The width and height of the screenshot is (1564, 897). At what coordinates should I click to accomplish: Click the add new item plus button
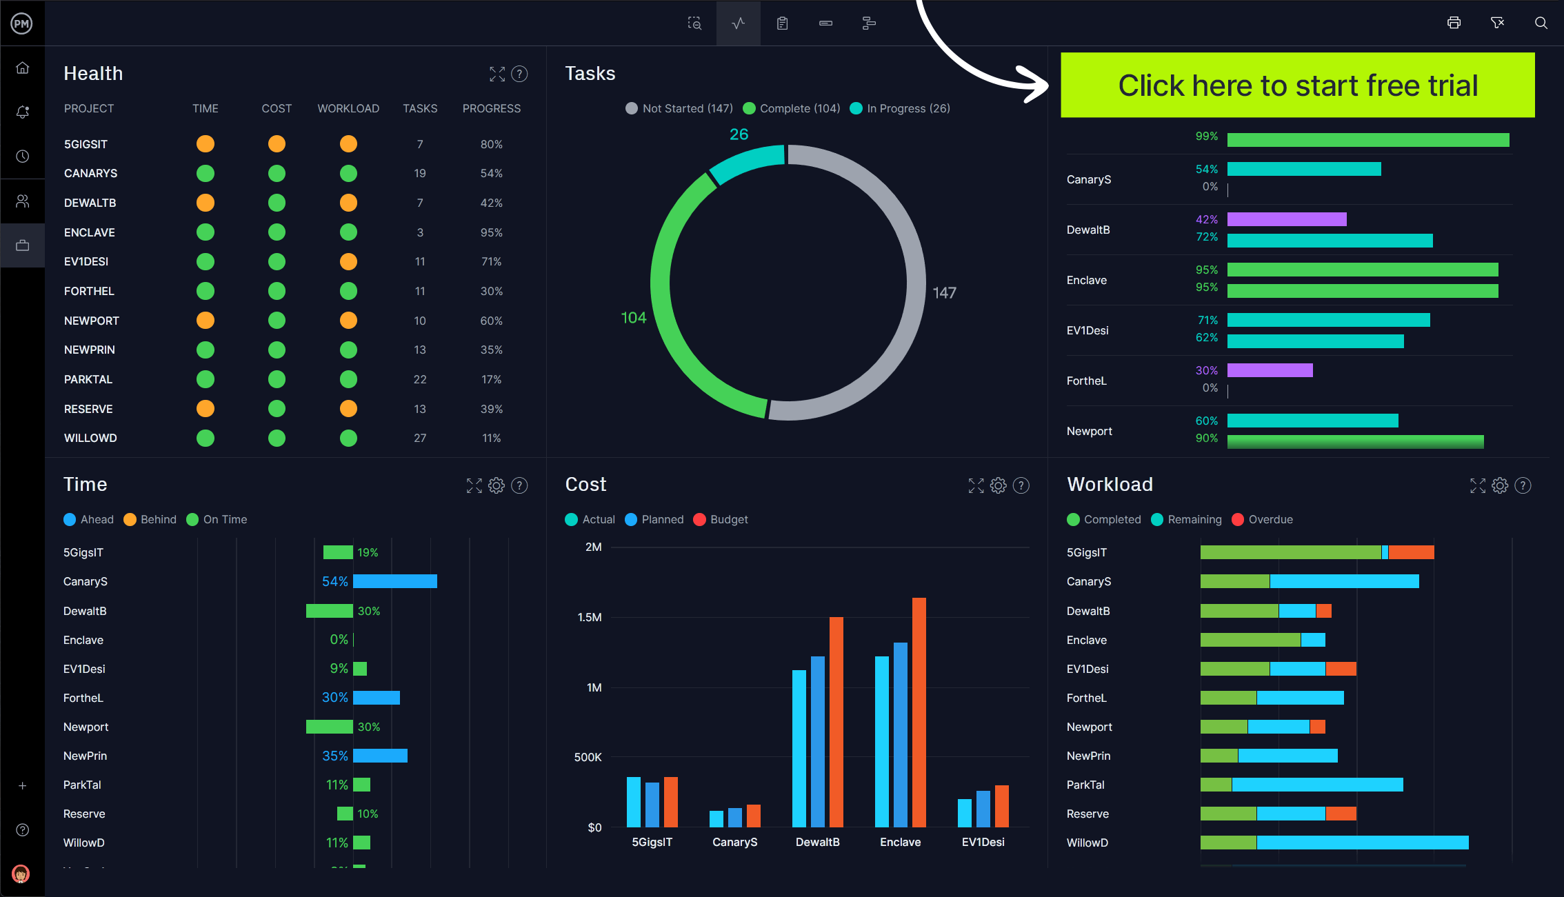pos(23,785)
